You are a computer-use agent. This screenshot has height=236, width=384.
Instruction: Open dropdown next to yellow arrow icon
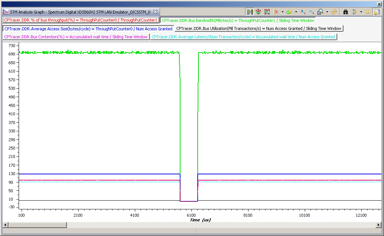coord(361,12)
